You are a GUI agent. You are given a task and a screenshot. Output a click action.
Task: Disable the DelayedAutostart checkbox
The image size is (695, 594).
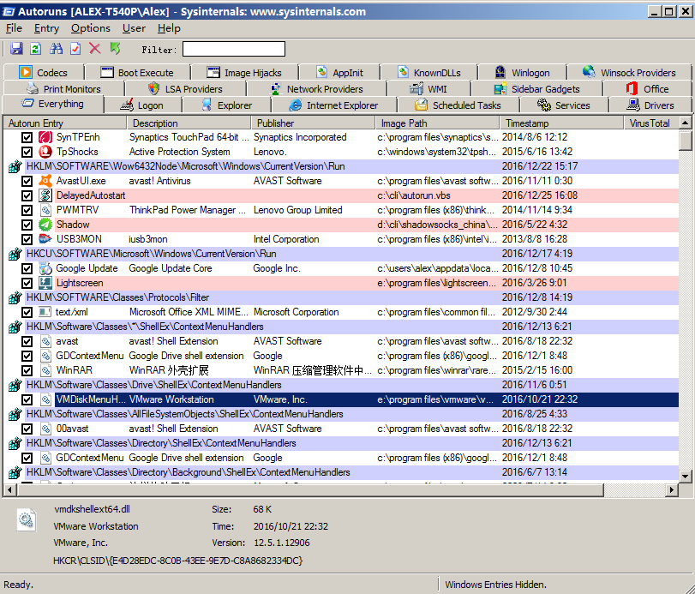point(27,195)
